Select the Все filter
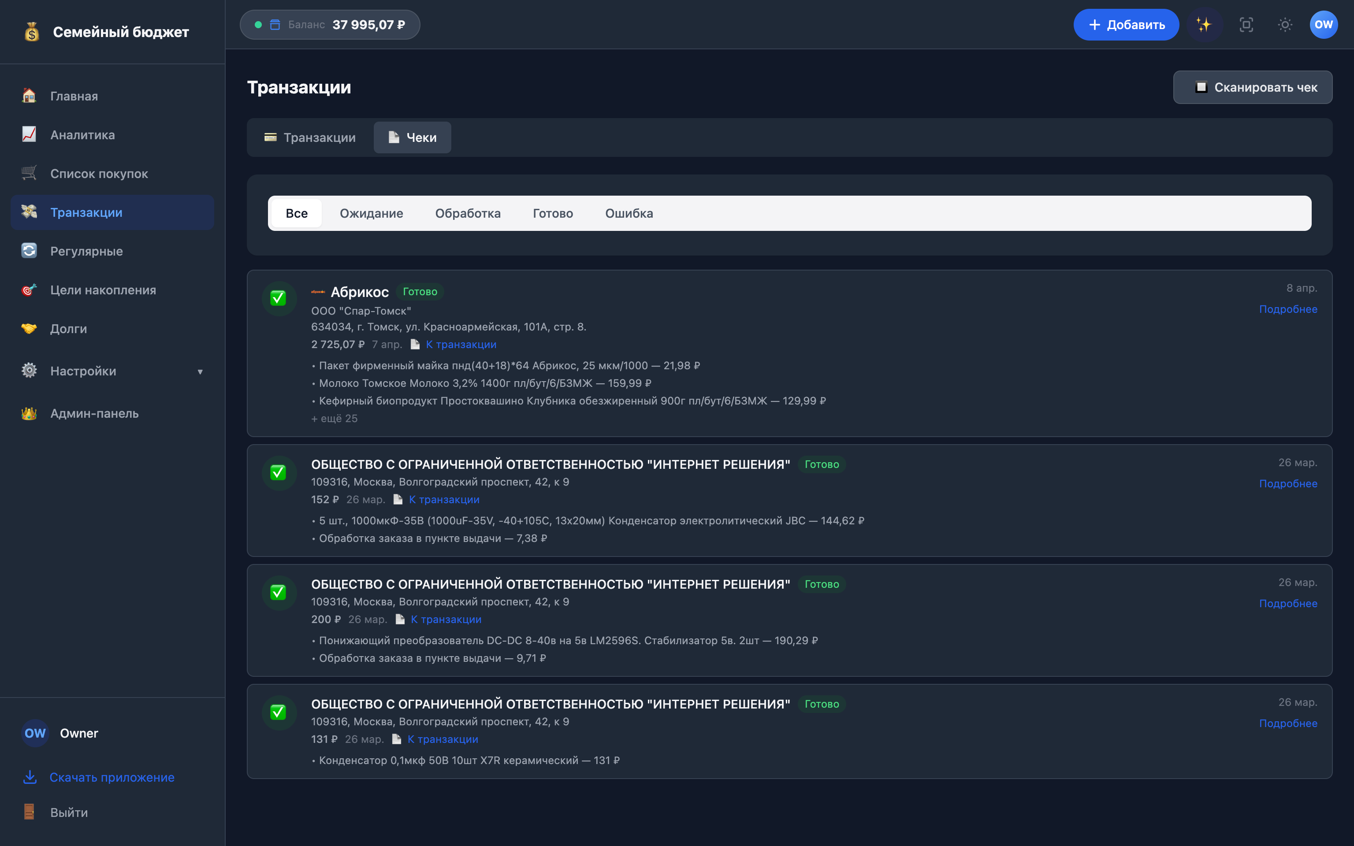The height and width of the screenshot is (846, 1354). coord(297,213)
